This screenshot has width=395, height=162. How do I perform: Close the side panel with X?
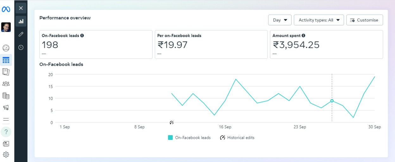tap(21, 8)
